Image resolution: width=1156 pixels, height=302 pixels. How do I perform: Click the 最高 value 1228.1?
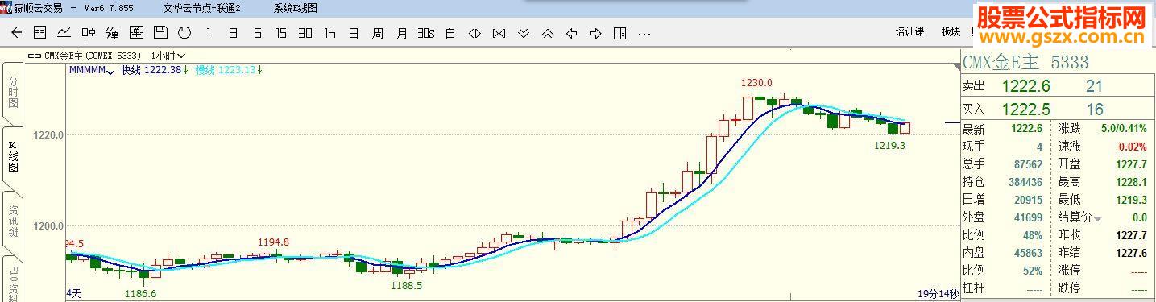pos(1131,182)
